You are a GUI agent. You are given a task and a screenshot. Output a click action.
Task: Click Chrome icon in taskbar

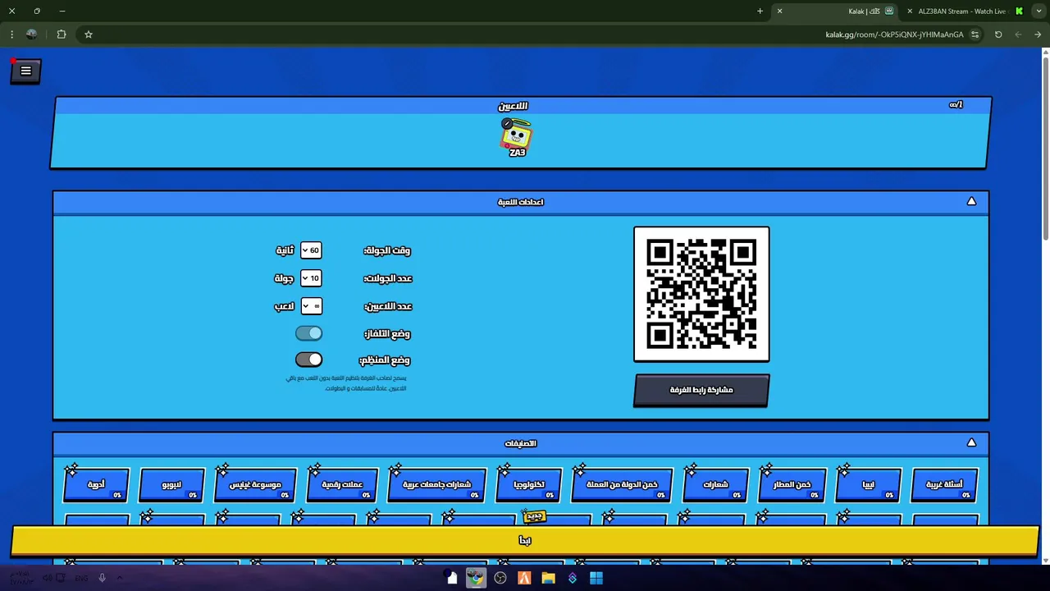pos(476,578)
